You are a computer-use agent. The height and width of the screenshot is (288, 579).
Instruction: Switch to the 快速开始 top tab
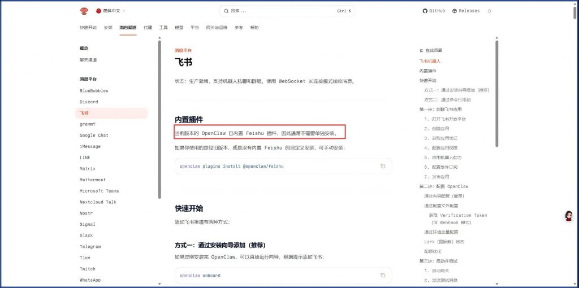coord(88,27)
